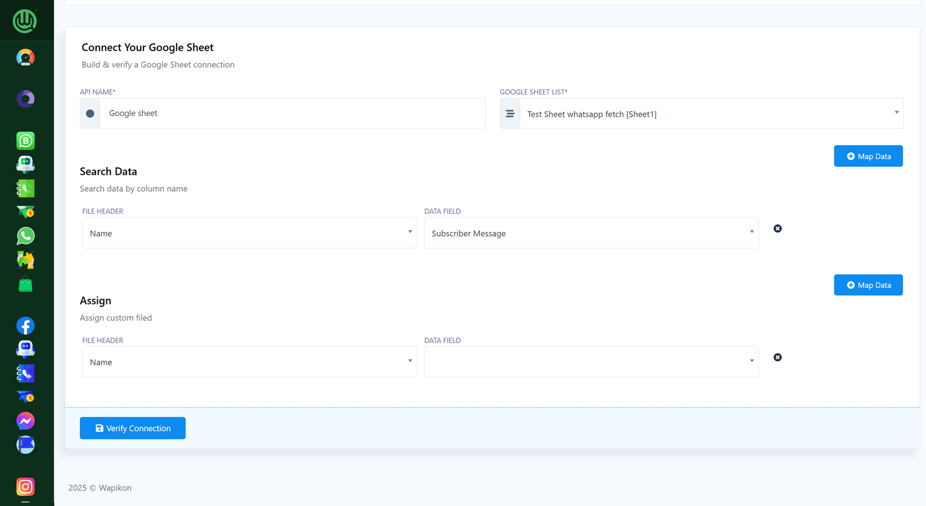This screenshot has height=506, width=926.
Task: Open the WhatsApp Business icon
Action: point(25,141)
